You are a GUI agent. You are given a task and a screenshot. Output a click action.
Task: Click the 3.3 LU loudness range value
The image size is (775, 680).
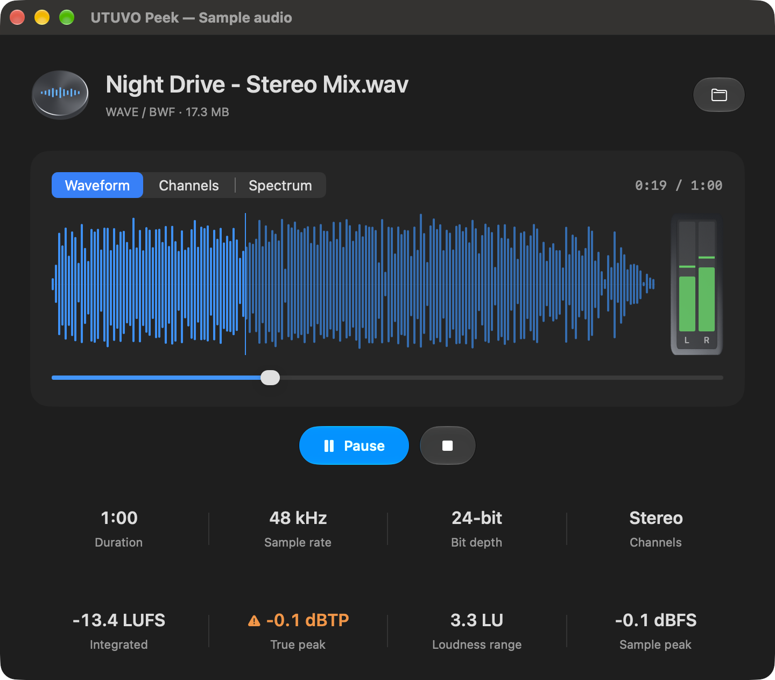pyautogui.click(x=477, y=620)
